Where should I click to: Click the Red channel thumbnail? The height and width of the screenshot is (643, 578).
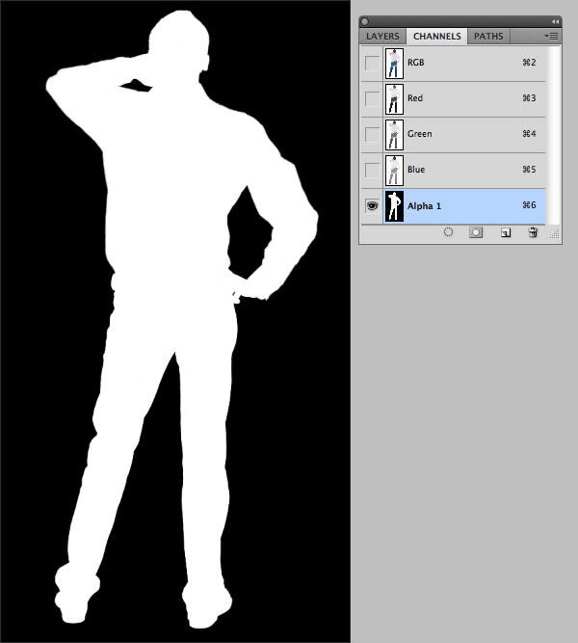click(394, 99)
